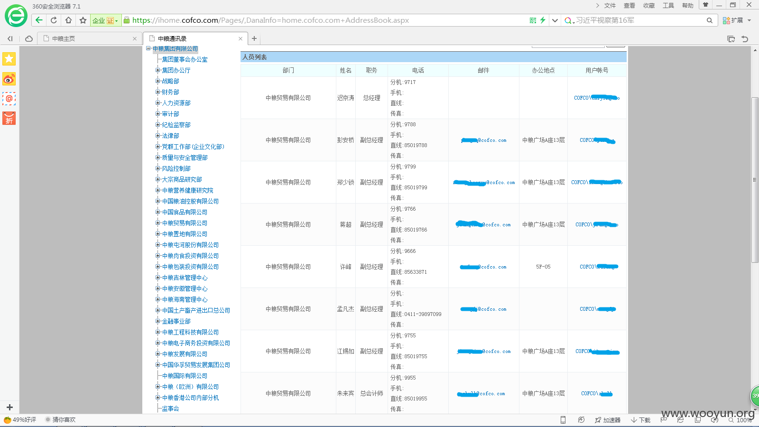Click name cell 孟凡杰
759x427 pixels.
[345, 309]
